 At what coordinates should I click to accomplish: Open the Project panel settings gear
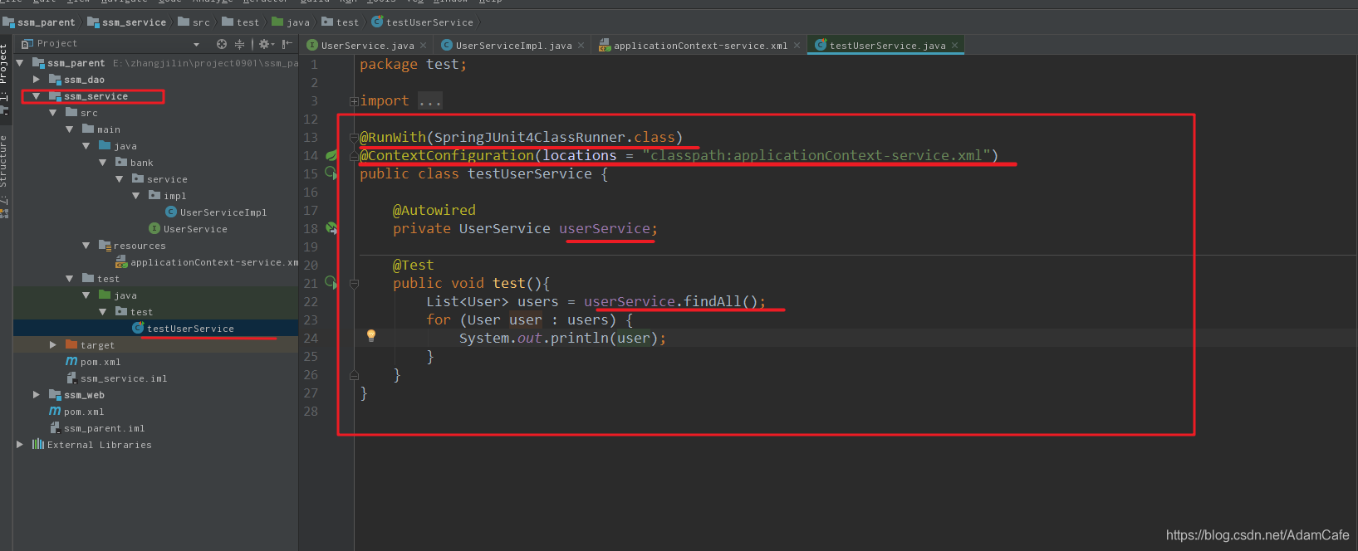click(265, 44)
